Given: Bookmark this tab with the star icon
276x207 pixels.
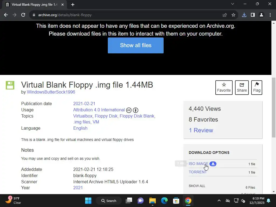Looking at the screenshot, I should point(233,15).
